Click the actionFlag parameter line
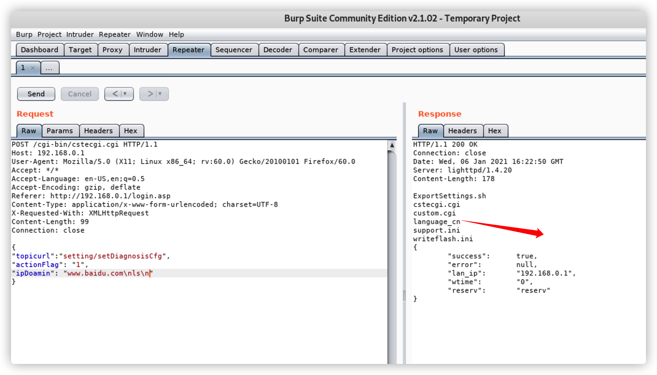 [x=50, y=265]
